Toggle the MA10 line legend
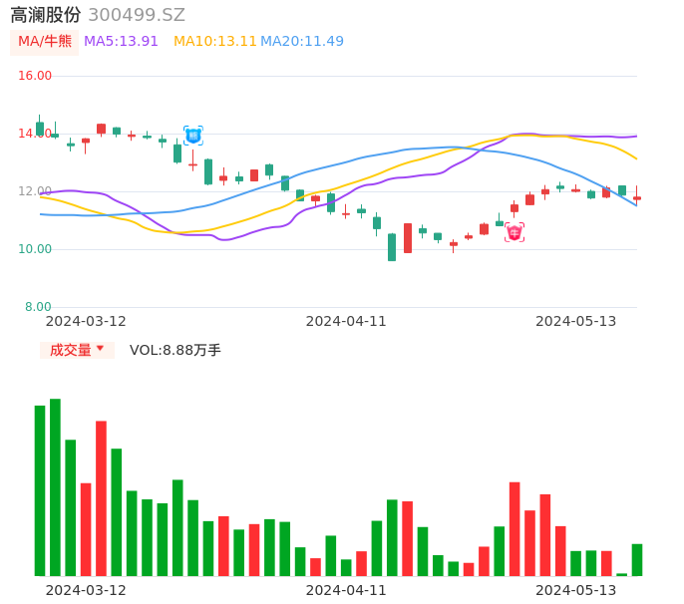The height and width of the screenshot is (604, 684). (214, 42)
